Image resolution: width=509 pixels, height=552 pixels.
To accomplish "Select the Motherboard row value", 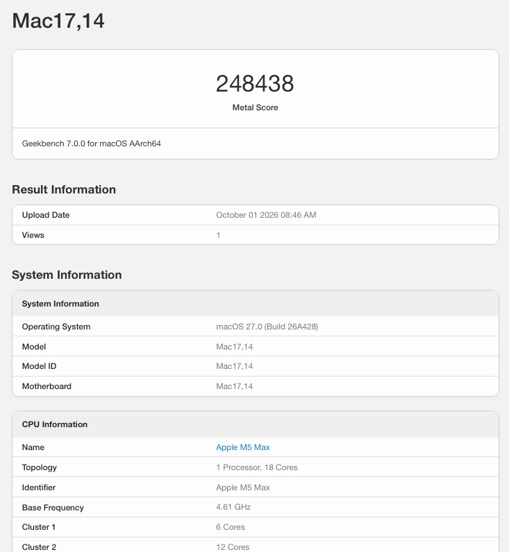I will (235, 386).
